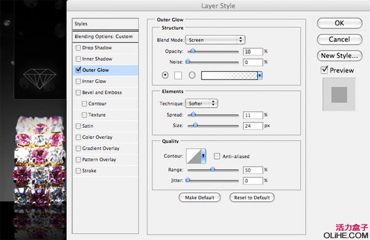Open the gradient picker dropdown arrow
This screenshot has height=240, width=370.
pyautogui.click(x=260, y=75)
